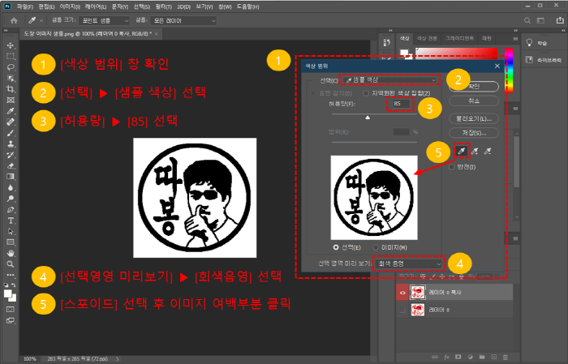This screenshot has height=364, width=568.
Task: Select the Horizontal Type tool
Action: [x=11, y=221]
